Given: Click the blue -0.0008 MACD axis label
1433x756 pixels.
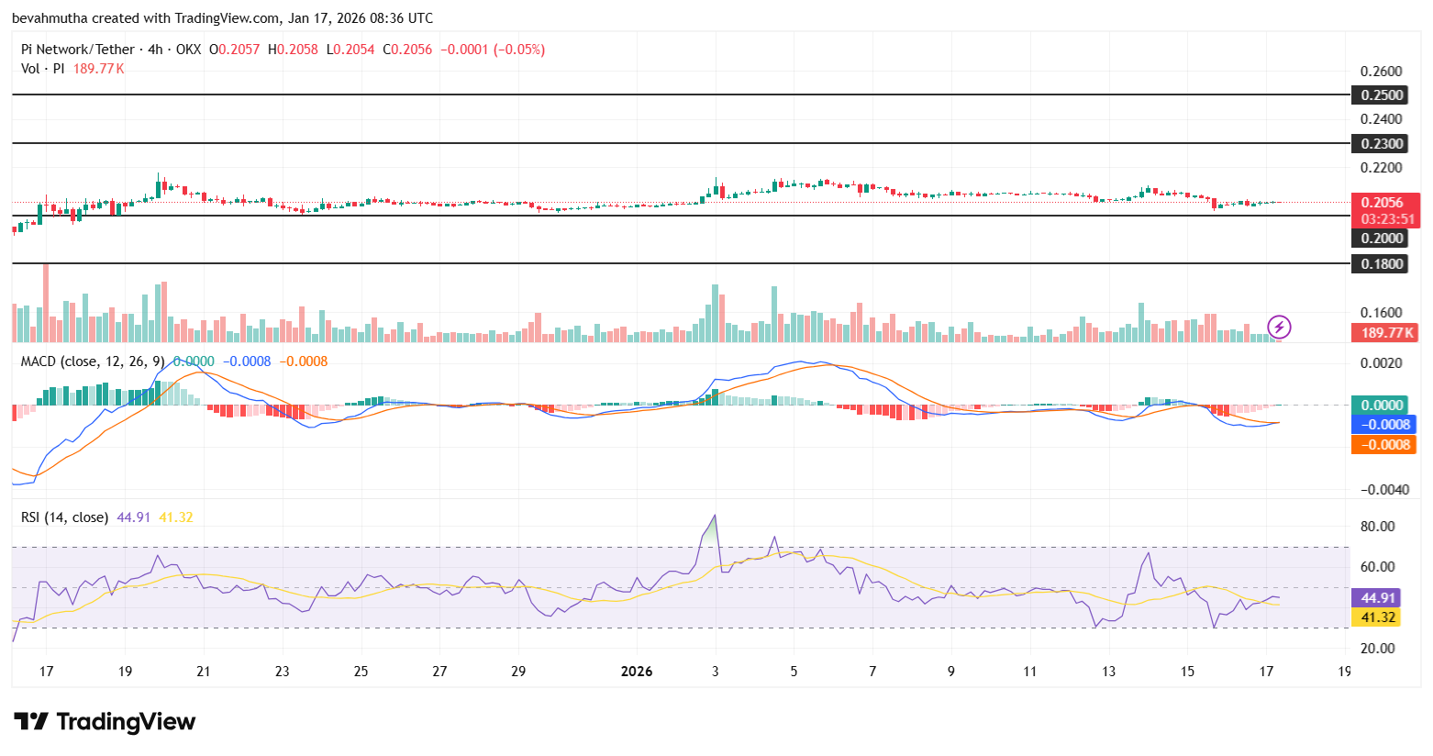Looking at the screenshot, I should tap(1384, 425).
